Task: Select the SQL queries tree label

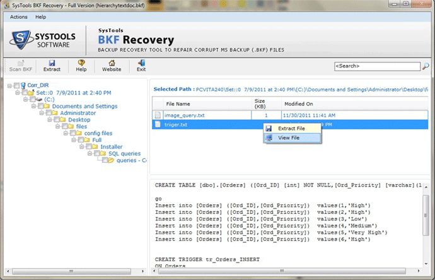Action: (124, 153)
